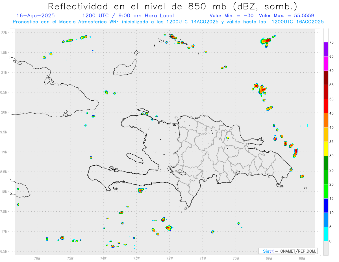Select the dark red 55–60 dBZ colorbar segment

pyautogui.click(x=326, y=78)
